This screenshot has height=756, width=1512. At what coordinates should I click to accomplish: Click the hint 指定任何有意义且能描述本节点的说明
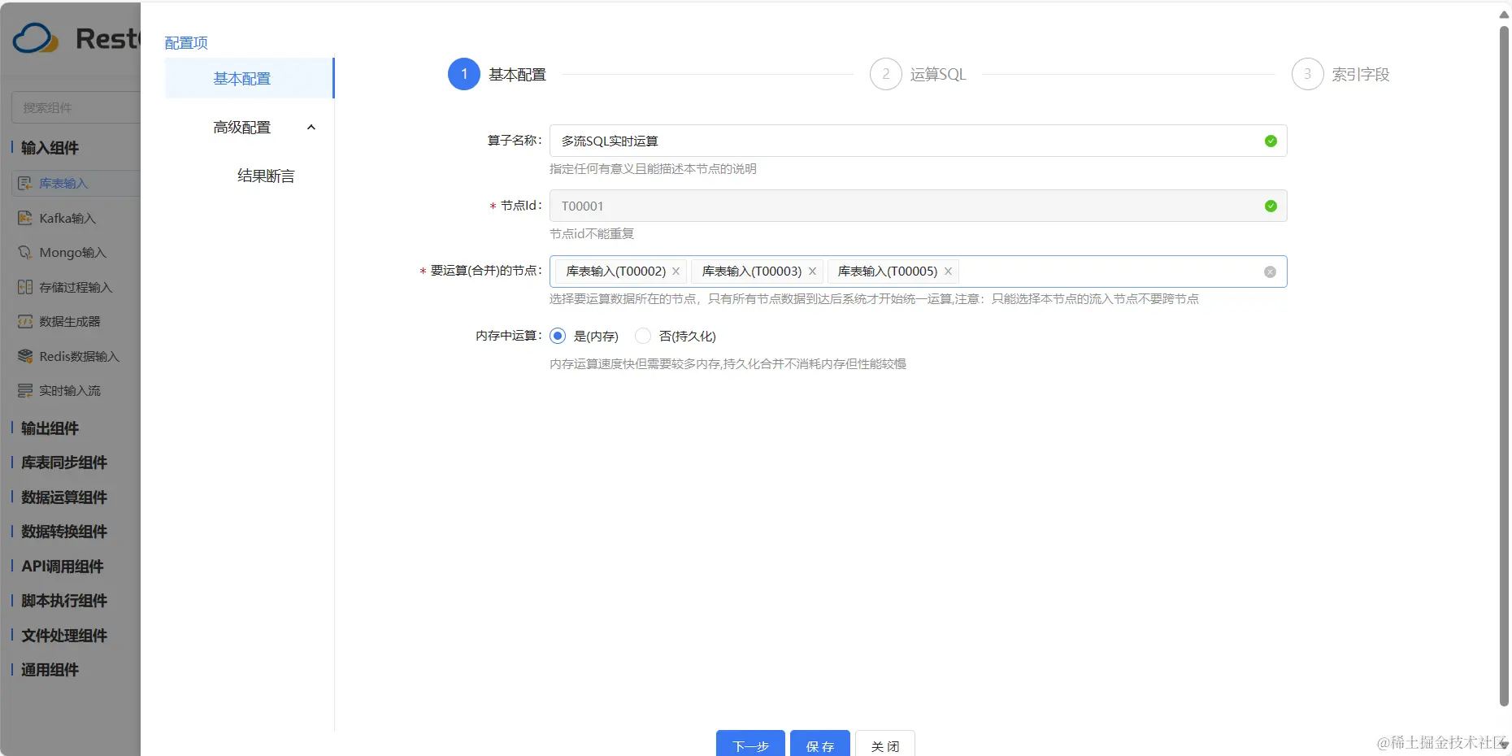coord(653,169)
